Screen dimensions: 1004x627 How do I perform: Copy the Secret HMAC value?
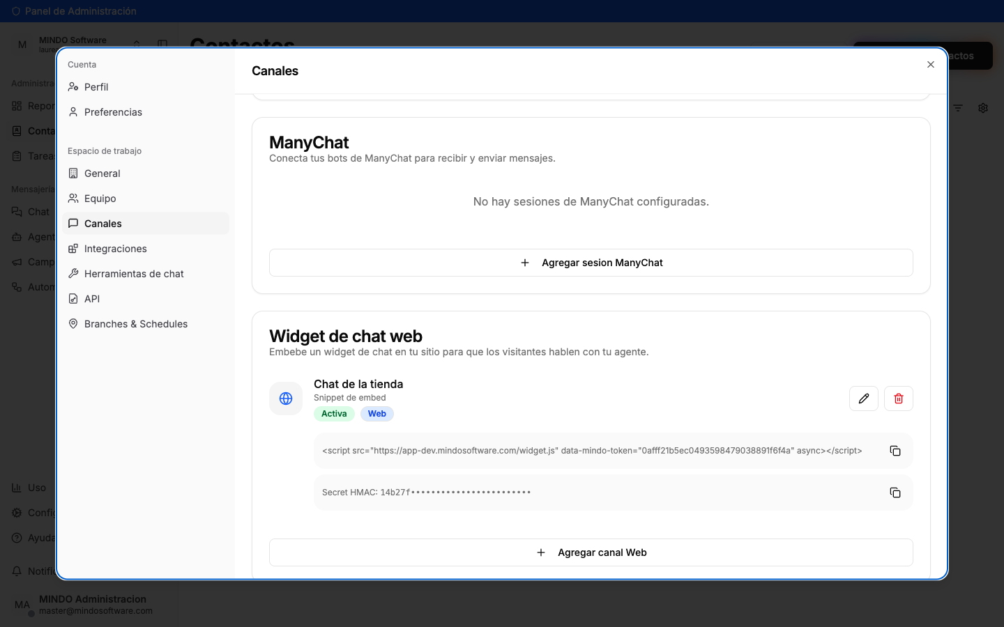pyautogui.click(x=895, y=493)
